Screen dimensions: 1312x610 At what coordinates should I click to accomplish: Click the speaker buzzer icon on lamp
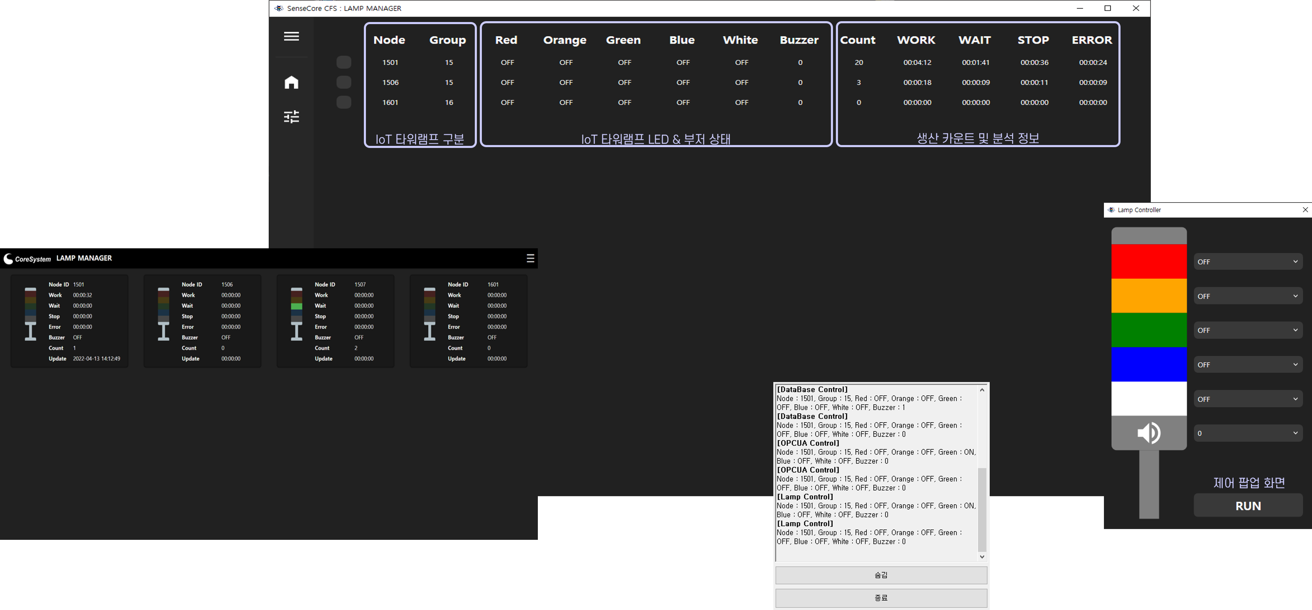point(1148,433)
